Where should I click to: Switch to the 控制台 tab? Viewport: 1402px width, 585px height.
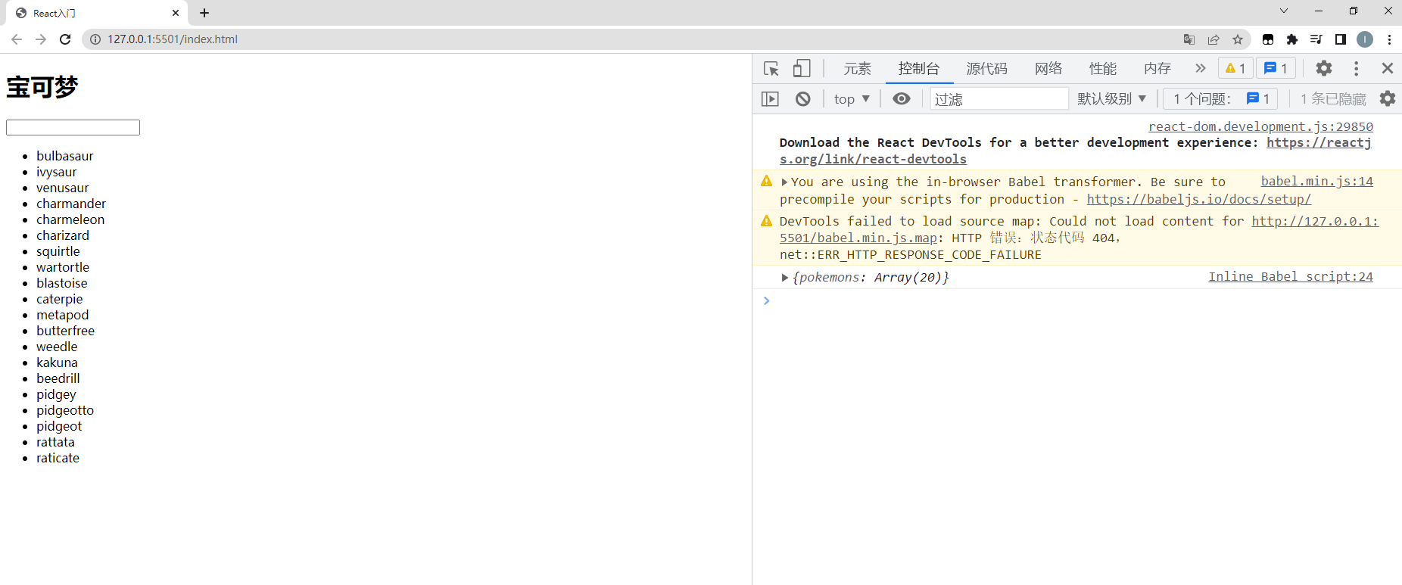tap(918, 69)
